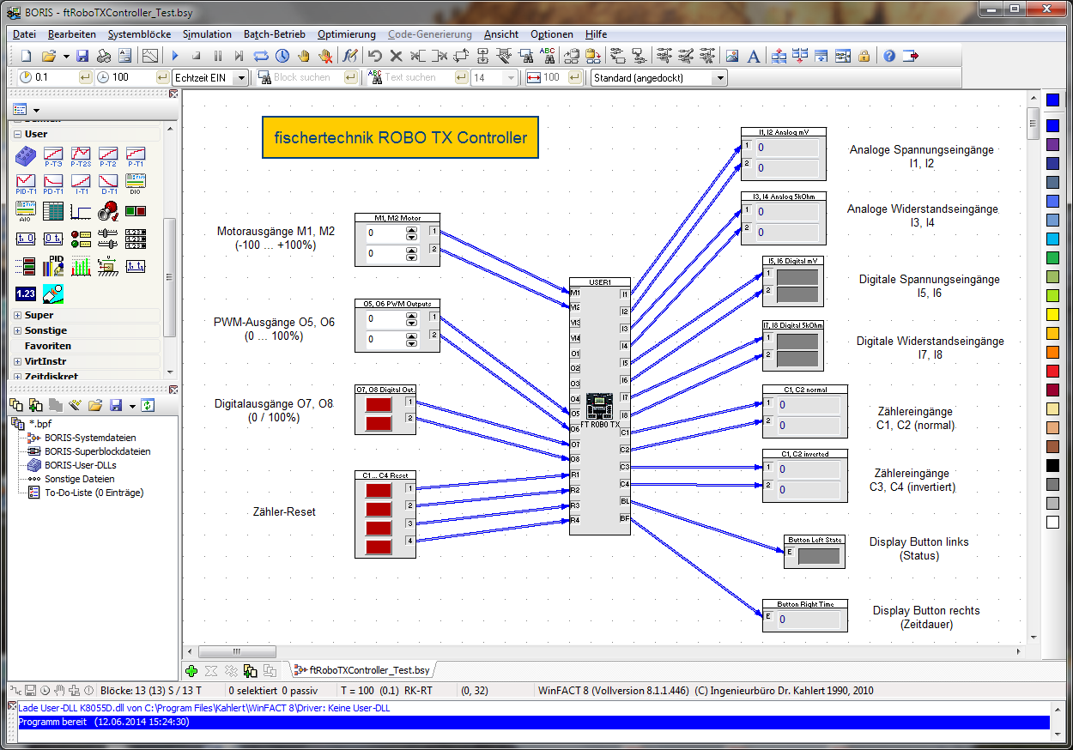Select the D-T1 block icon
Screen dimensions: 1073x750
tap(108, 183)
